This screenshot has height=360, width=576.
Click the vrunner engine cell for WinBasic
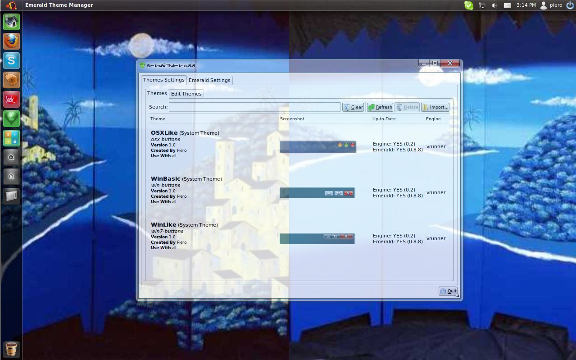click(436, 192)
